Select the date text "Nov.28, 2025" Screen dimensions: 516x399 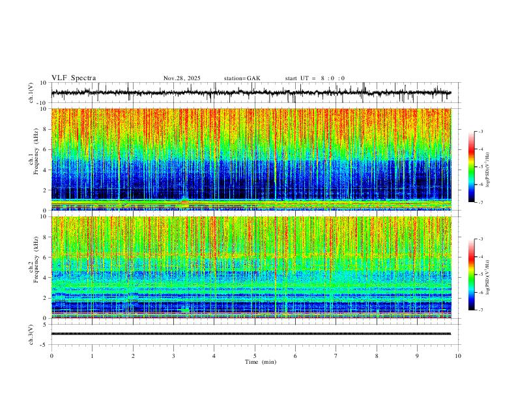click(182, 78)
